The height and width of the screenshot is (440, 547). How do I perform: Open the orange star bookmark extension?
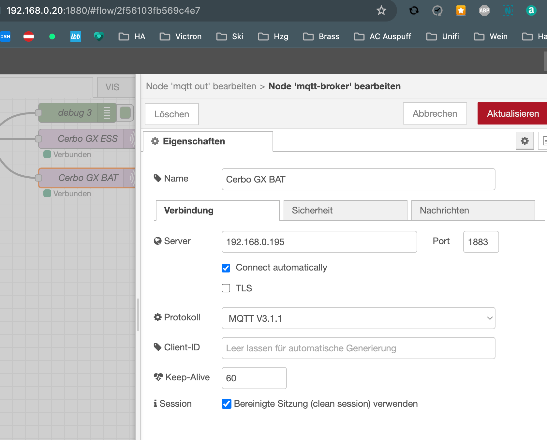(x=461, y=10)
